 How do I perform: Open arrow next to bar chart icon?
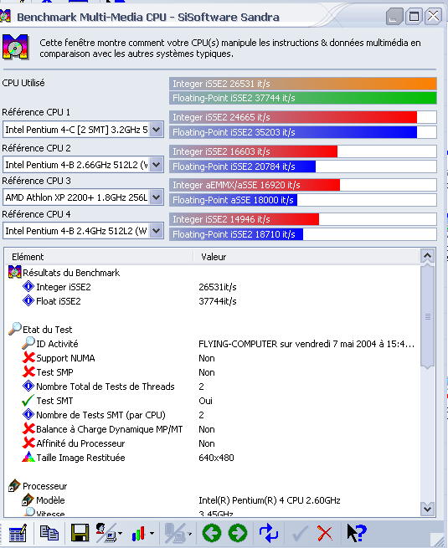tap(152, 533)
